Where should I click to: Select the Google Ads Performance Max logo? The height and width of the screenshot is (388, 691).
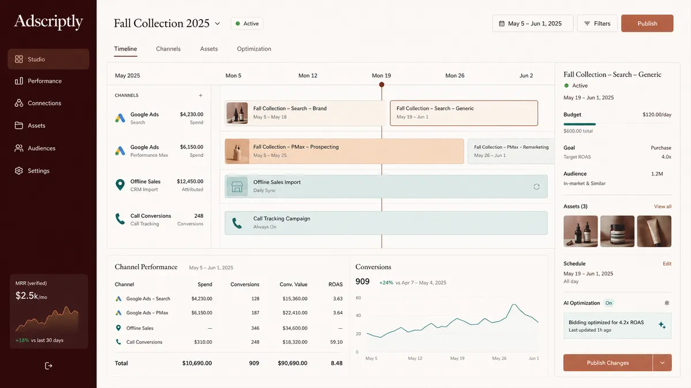120,151
